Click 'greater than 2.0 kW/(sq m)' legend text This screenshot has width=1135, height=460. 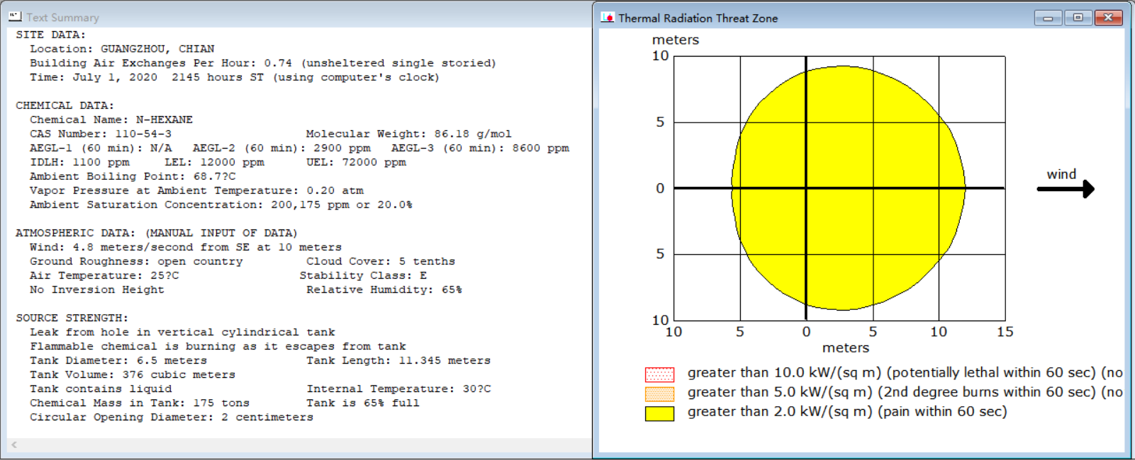pyautogui.click(x=847, y=411)
